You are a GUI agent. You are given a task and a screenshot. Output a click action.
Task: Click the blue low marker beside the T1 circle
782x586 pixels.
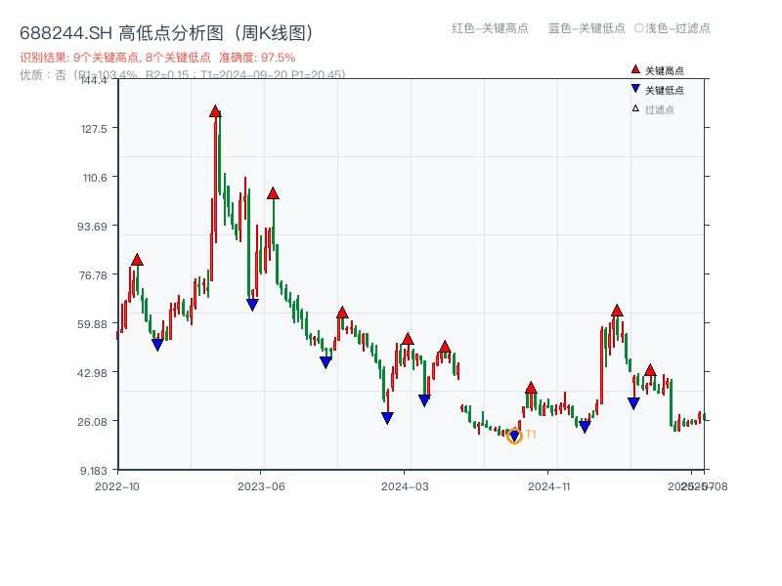click(x=514, y=435)
